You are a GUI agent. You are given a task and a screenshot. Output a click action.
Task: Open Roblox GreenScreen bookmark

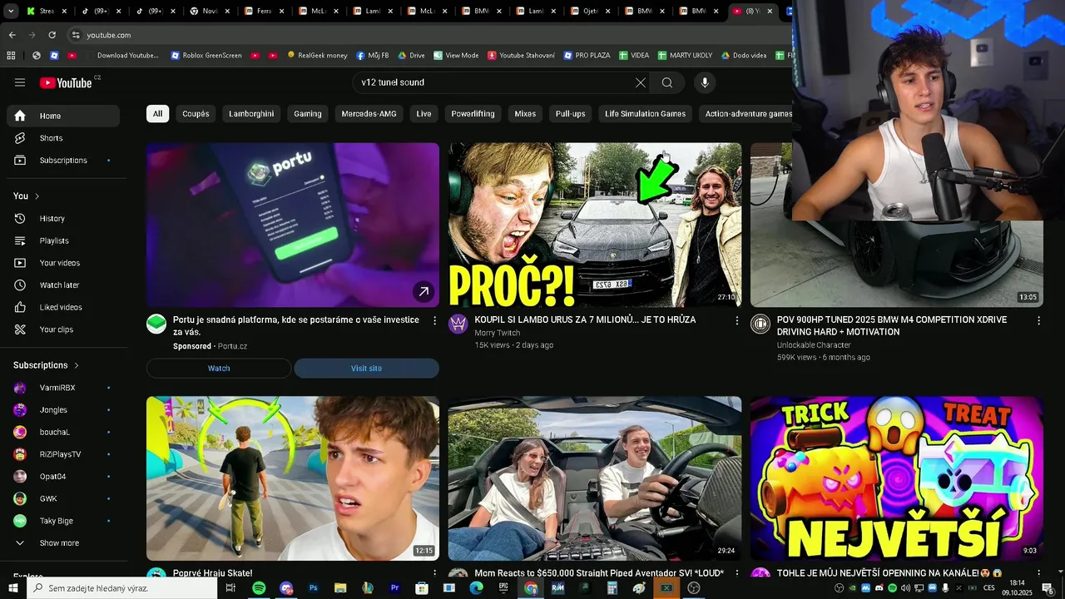point(206,56)
